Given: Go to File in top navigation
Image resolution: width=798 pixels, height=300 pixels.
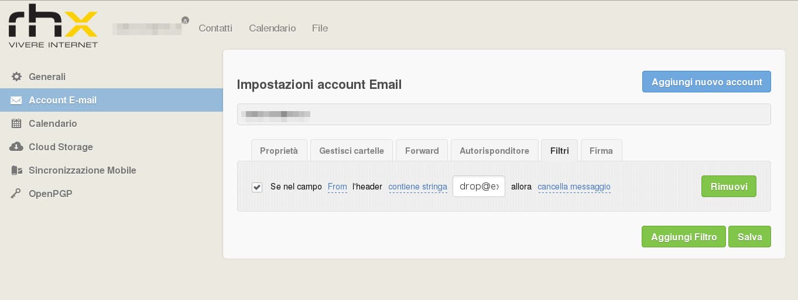Looking at the screenshot, I should 320,28.
